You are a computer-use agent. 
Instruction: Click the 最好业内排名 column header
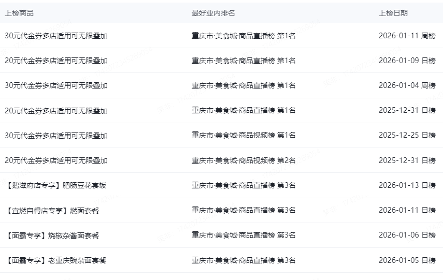coord(213,13)
